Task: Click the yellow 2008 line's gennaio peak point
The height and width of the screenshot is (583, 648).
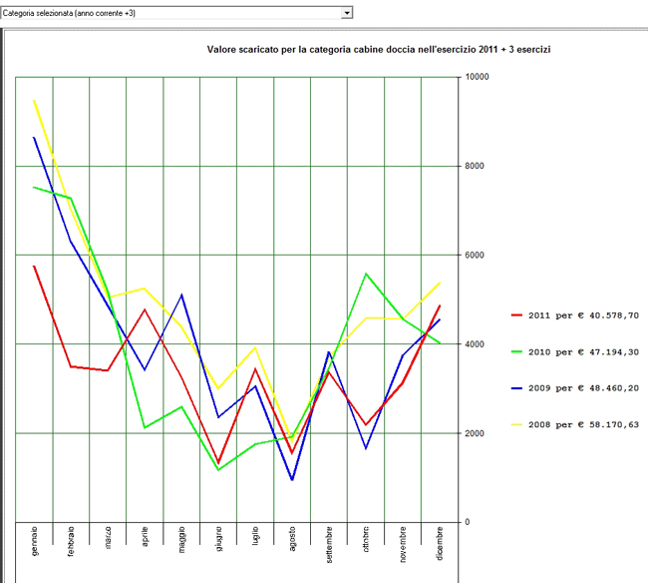Action: click(34, 101)
